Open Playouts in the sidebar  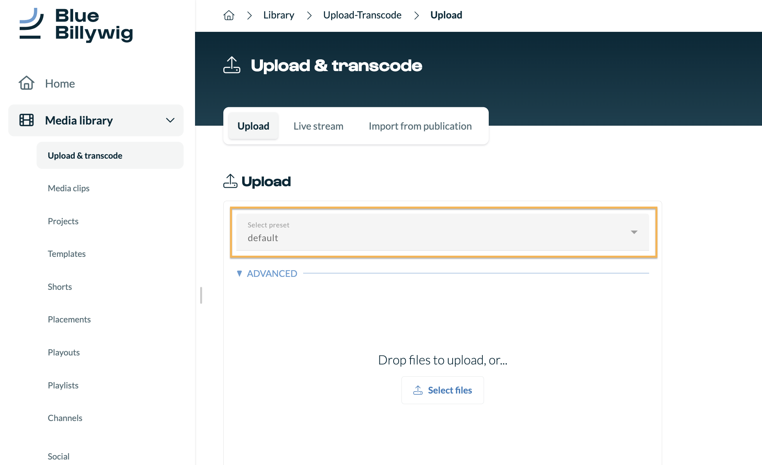click(64, 352)
